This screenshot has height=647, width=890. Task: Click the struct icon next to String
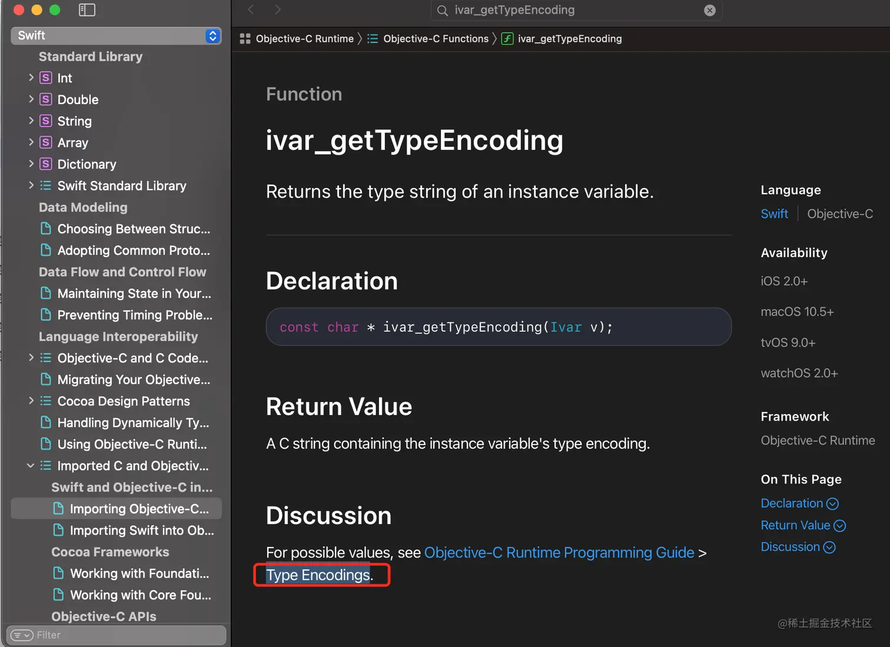(x=45, y=121)
